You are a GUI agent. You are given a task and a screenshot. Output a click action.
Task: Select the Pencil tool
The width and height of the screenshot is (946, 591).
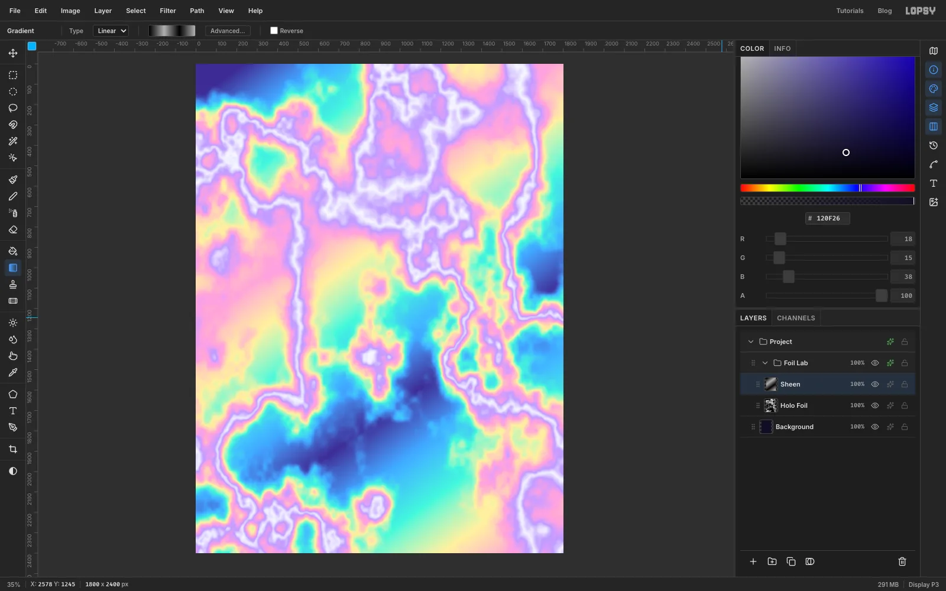[13, 196]
